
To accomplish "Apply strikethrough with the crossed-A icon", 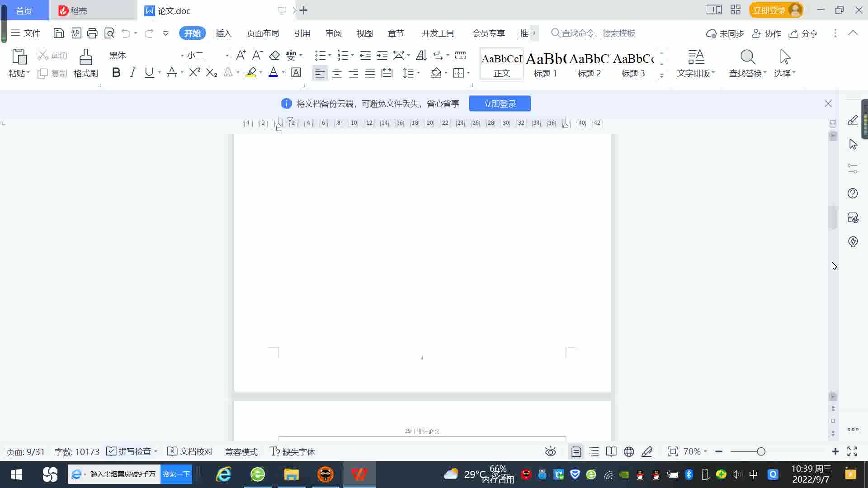I will coord(171,72).
